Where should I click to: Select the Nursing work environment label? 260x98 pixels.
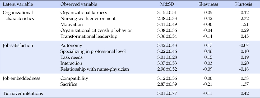click(88, 18)
